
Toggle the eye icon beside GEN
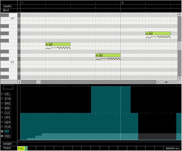tap(2, 122)
